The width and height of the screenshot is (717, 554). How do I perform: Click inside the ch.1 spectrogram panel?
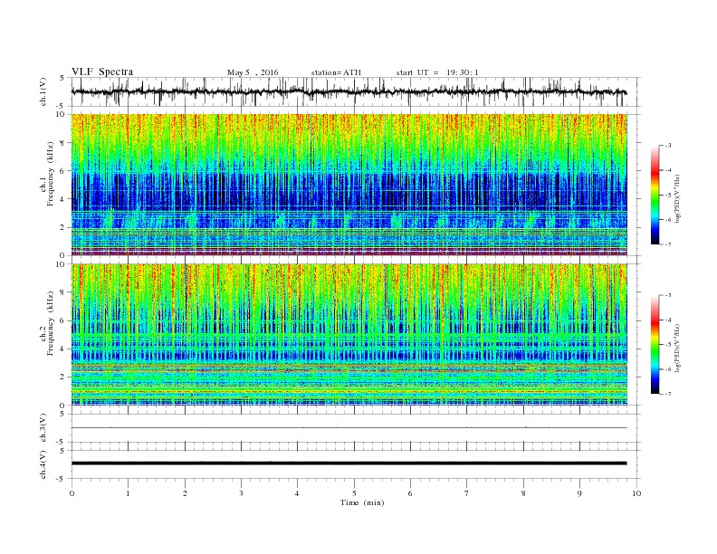(x=349, y=185)
